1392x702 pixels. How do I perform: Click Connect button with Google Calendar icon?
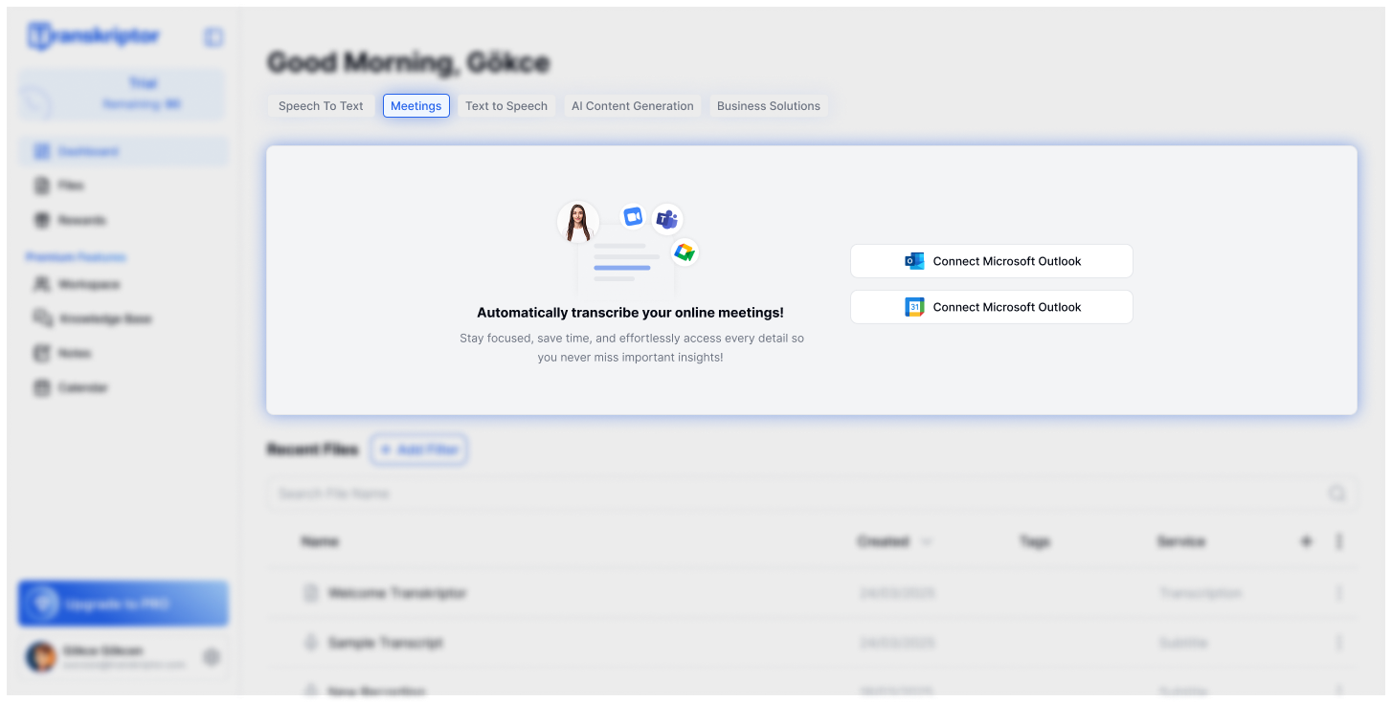(x=992, y=307)
